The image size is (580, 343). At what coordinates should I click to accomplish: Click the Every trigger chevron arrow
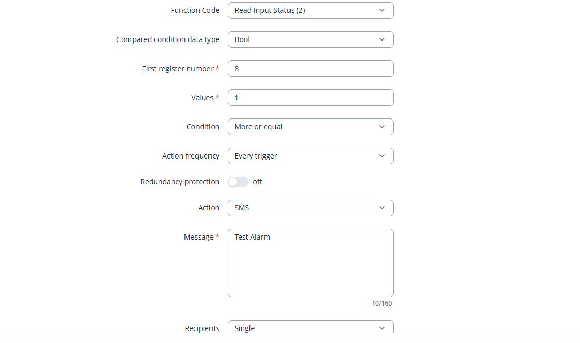point(382,156)
